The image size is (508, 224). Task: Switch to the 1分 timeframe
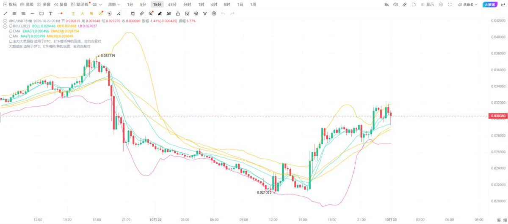click(x=130, y=4)
